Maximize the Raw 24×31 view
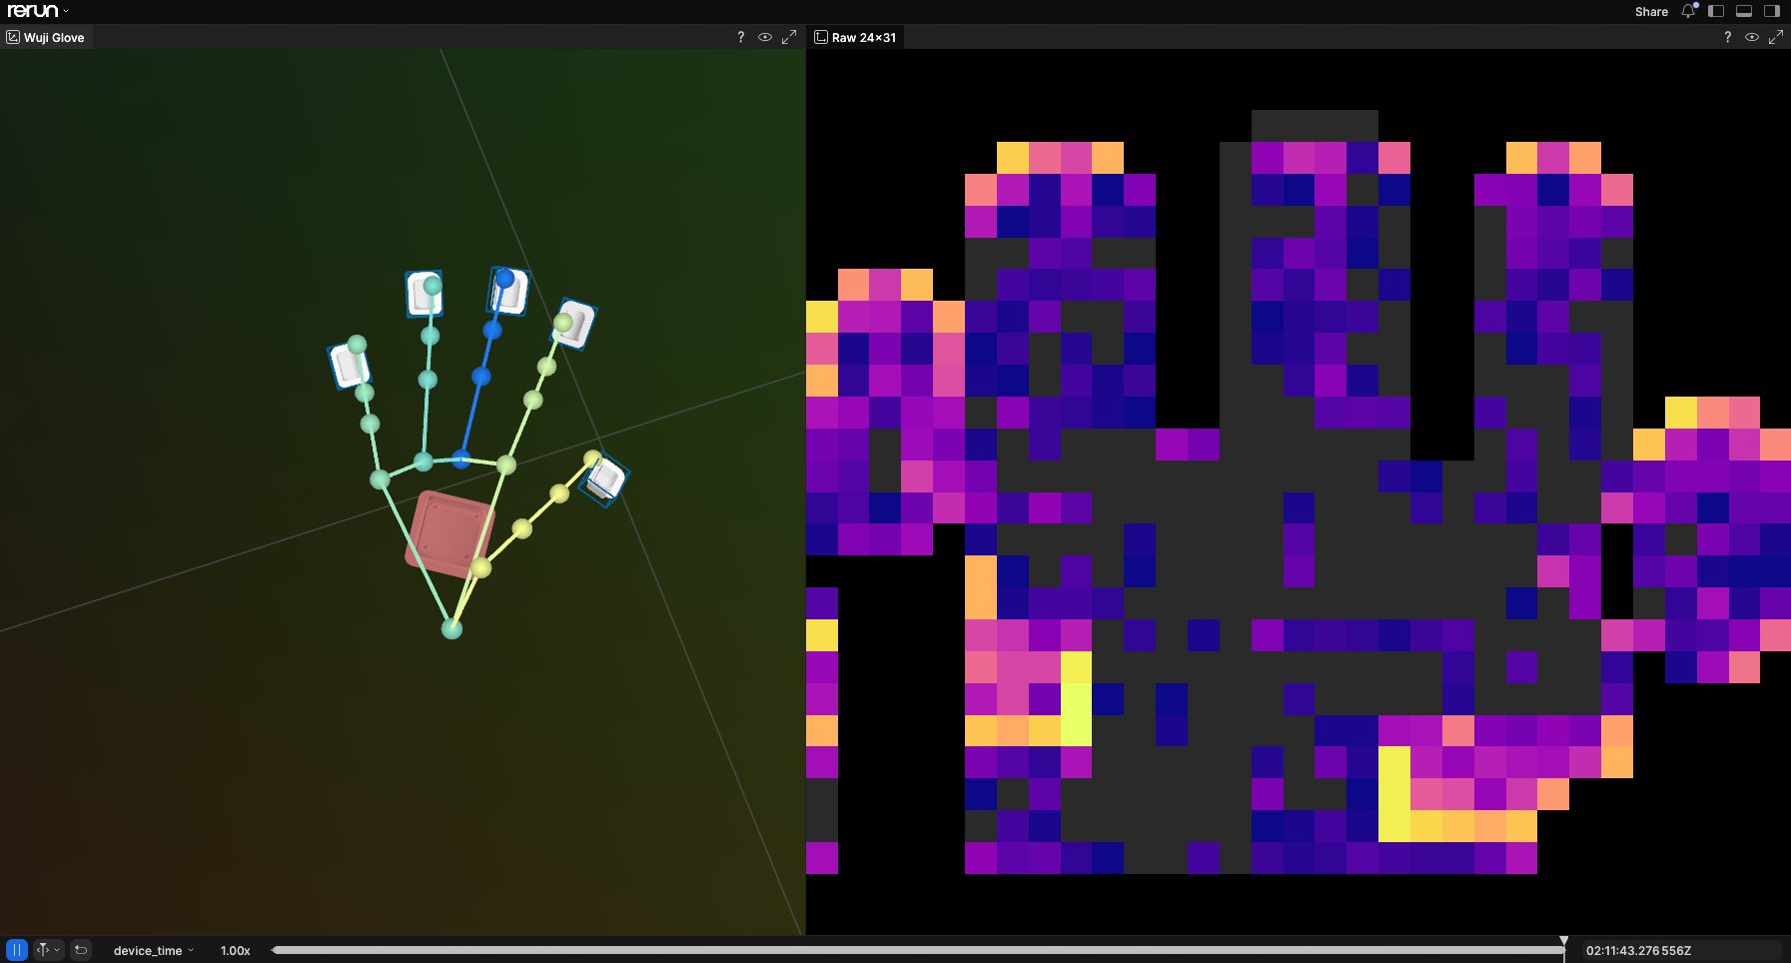Screen dimensions: 1791x963 [1776, 37]
